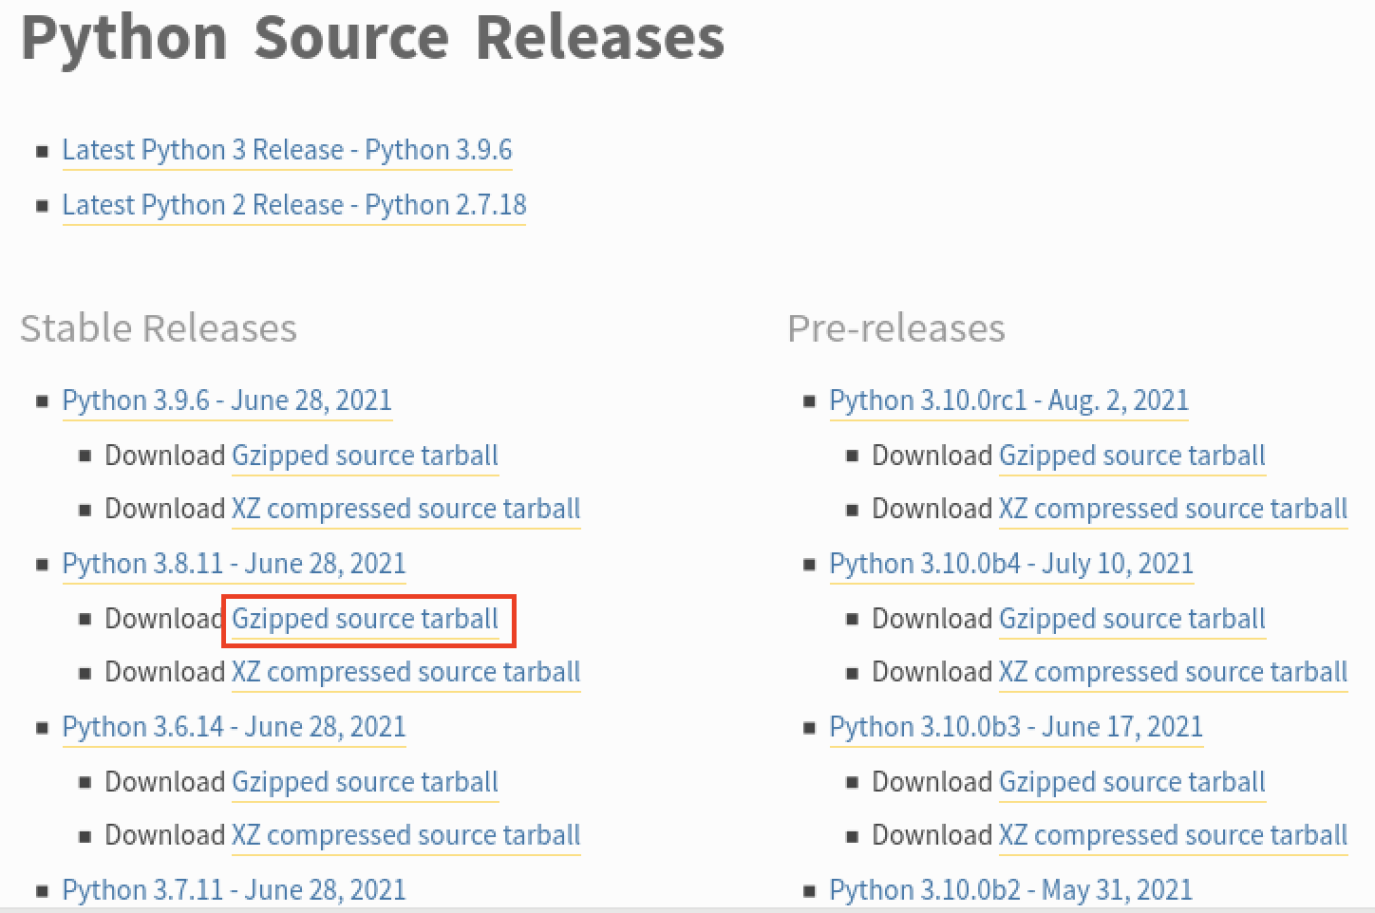Viewport: 1375px width, 913px height.
Task: Open the Python 3.6.14 - June 28, 2021 release page
Action: click(x=234, y=727)
